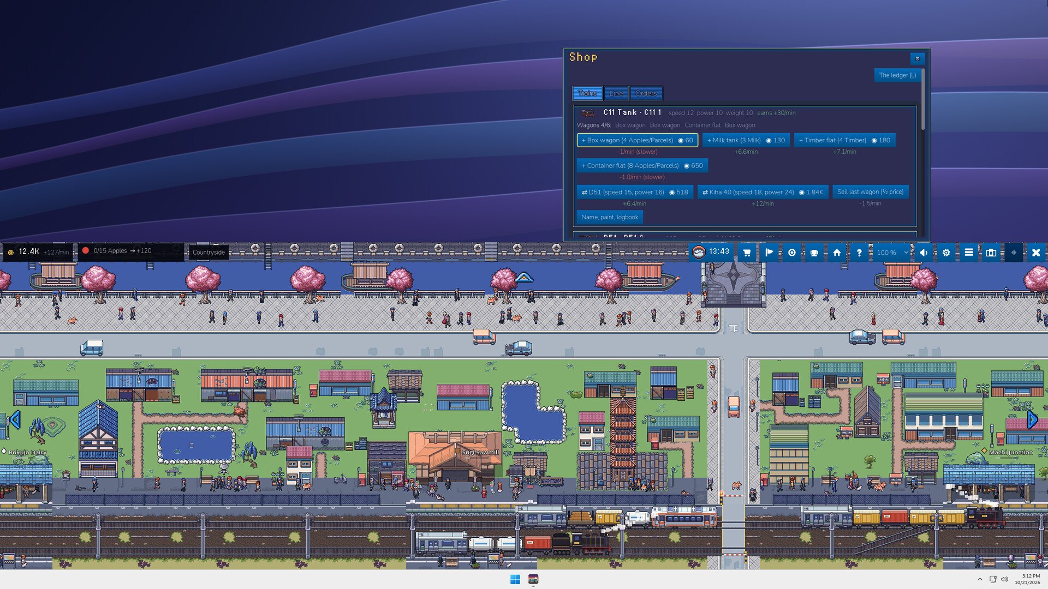Swap engine to Kiha 40 for 1.84K

tap(763, 192)
